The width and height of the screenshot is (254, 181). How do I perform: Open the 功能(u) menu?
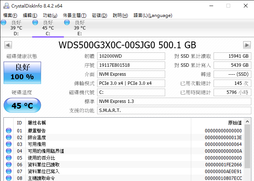[x=50, y=15]
